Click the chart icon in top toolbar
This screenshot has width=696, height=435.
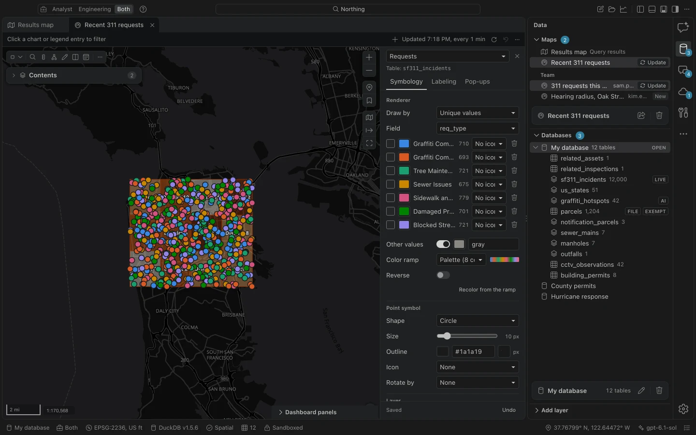pos(623,9)
